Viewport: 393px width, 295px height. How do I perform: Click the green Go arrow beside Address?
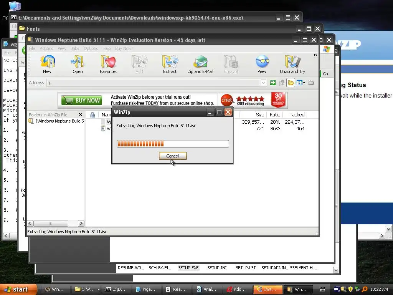click(273, 83)
